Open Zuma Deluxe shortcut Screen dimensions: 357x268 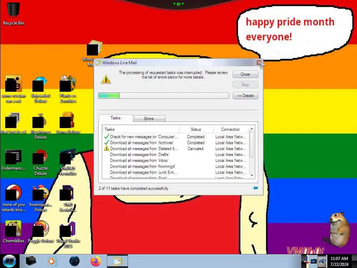coord(68,123)
